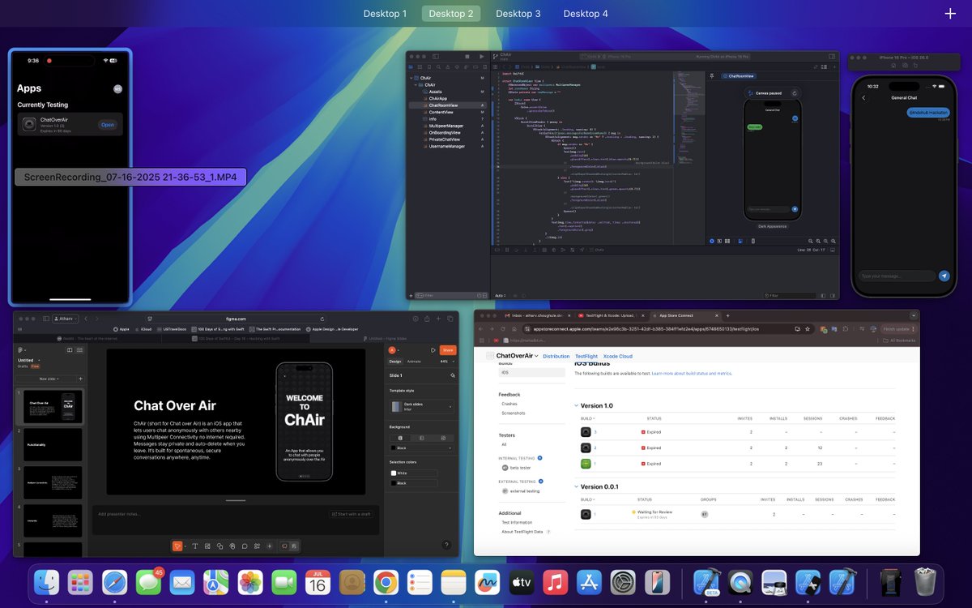
Task: Click the Xcode run button
Action: [482, 57]
